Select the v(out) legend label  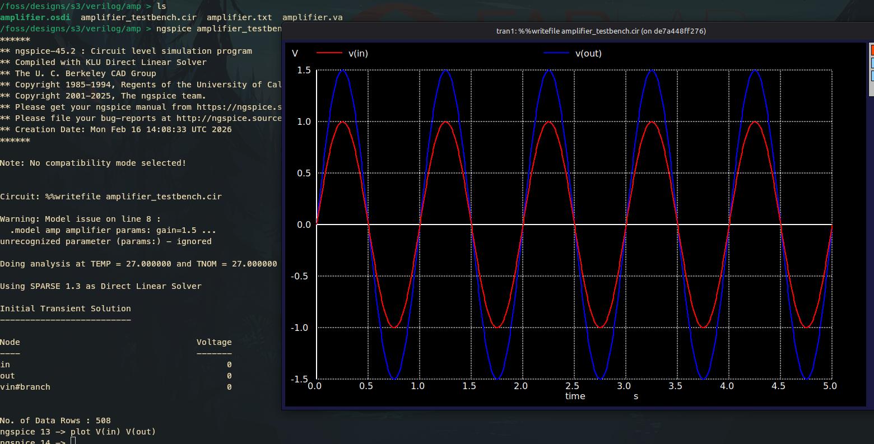588,53
